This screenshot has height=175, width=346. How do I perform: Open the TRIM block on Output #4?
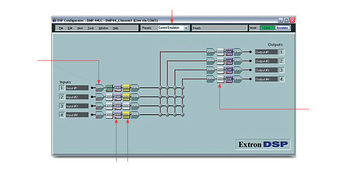[211, 79]
